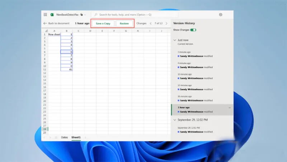Open more options for the 1 hour ago version
This screenshot has height=162, width=287.
[230, 108]
